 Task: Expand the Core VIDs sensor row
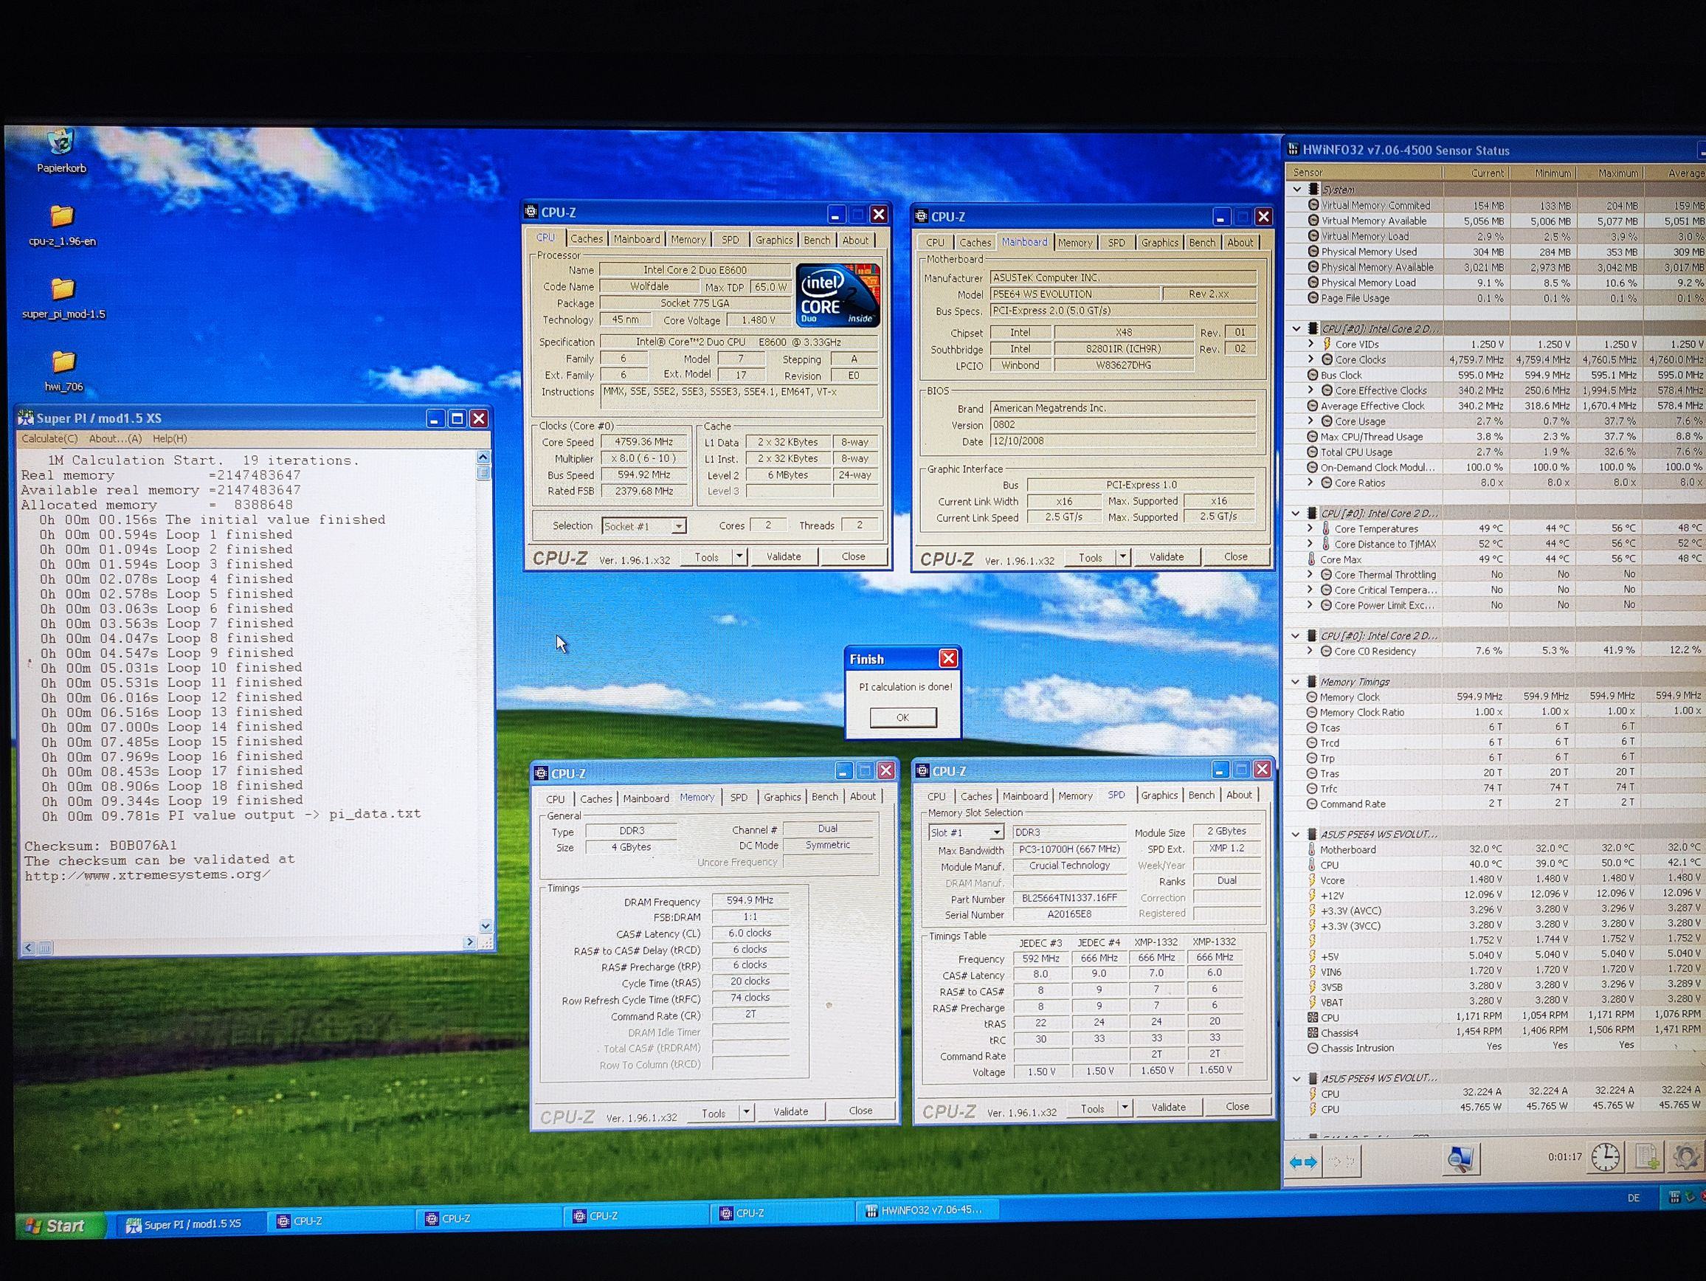(x=1310, y=344)
